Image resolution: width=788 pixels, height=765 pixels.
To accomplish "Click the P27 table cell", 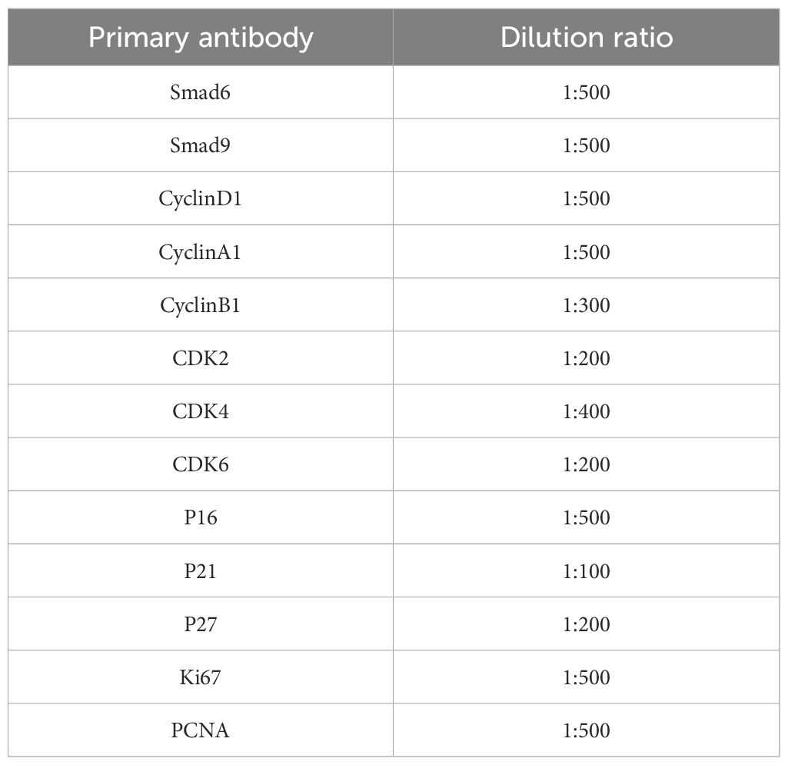I will coord(201,624).
